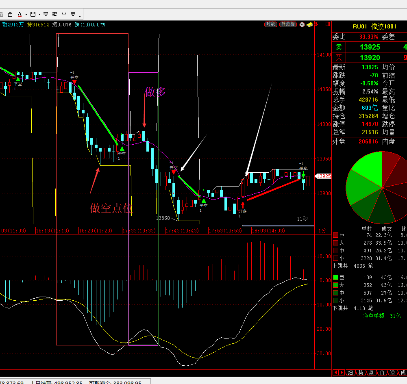Click the horizontal scrollbar under the chart
The width and height of the screenshot is (407, 384).
(278, 226)
